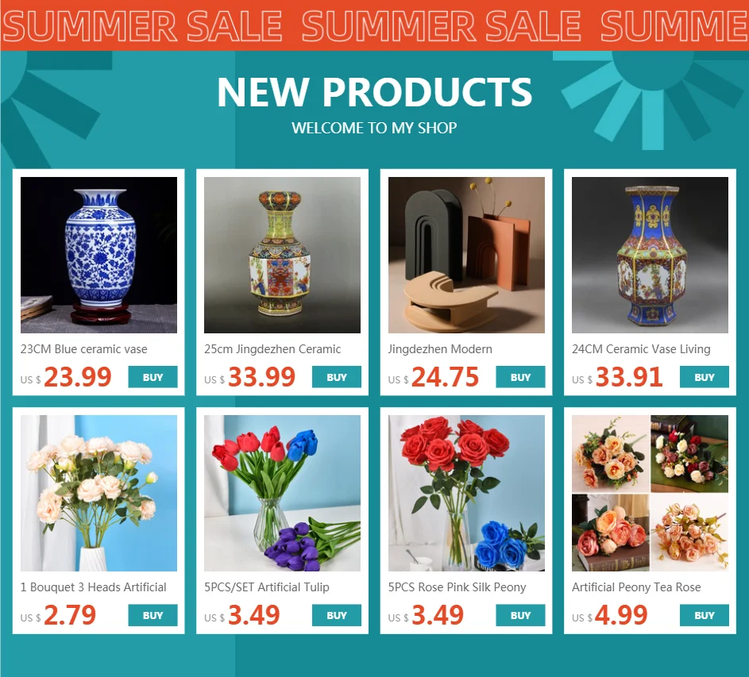Open the Artificial Peony Tea Rose title link
Screen dimensions: 749x677
click(x=636, y=587)
